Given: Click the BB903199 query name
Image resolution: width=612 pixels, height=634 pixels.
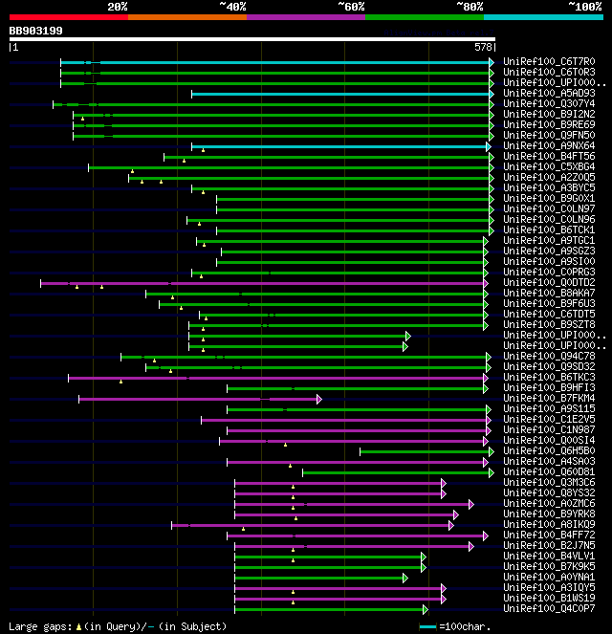Looking at the screenshot, I should [36, 32].
